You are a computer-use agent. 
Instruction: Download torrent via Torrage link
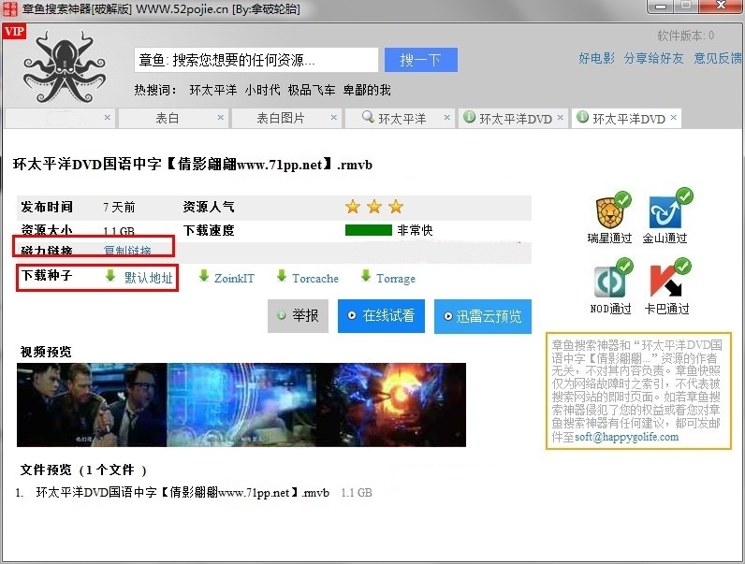click(396, 279)
